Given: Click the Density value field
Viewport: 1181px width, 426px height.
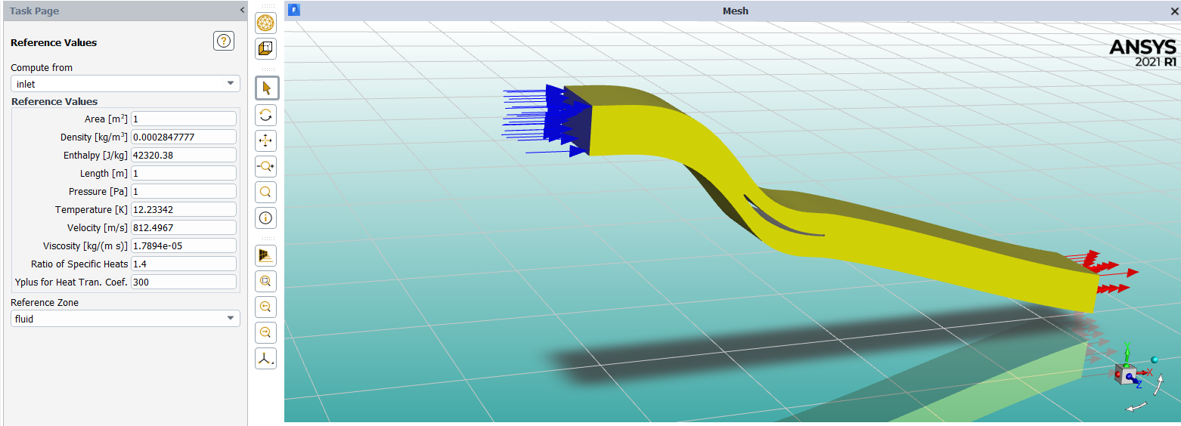Looking at the screenshot, I should pos(184,137).
